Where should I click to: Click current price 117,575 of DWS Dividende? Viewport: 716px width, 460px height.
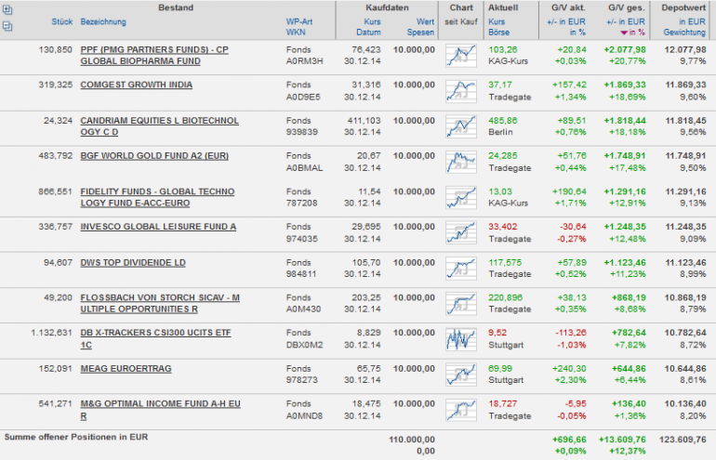[505, 263]
